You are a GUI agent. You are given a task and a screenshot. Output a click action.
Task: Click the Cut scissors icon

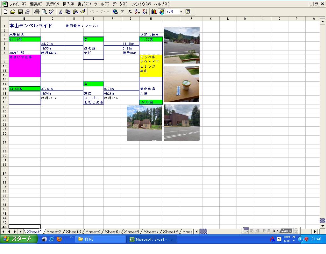pos(60,12)
